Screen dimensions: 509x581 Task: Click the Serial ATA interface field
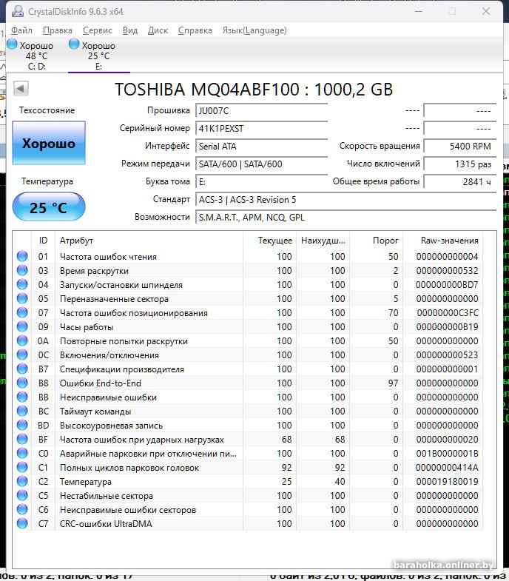point(262,146)
